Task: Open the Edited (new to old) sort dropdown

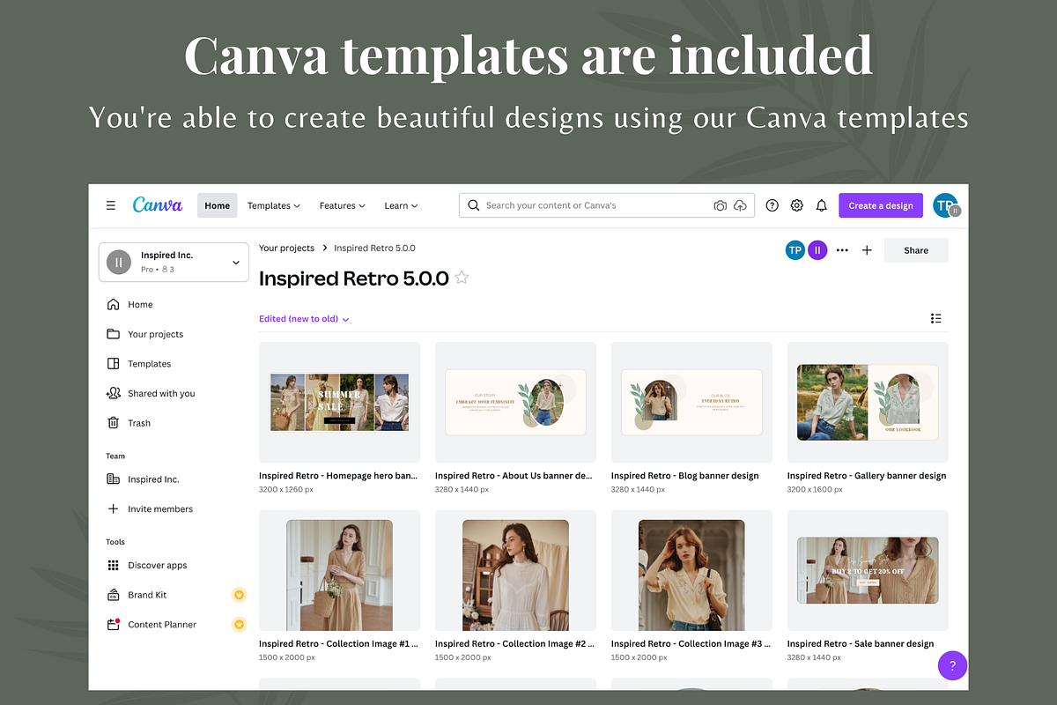Action: coord(304,319)
